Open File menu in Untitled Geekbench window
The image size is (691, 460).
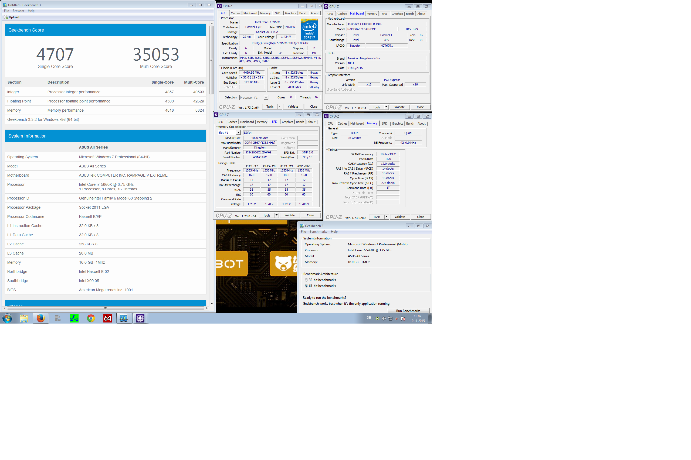(6, 11)
